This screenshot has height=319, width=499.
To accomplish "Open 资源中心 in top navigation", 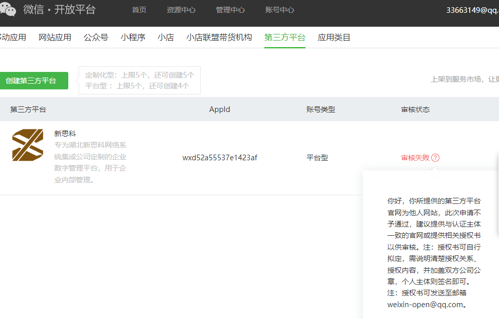I will point(181,10).
